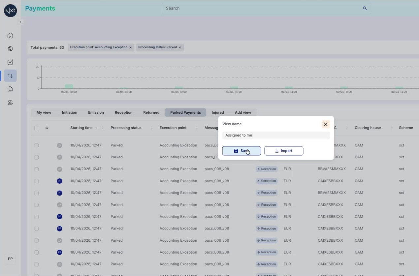Open the Home icon in sidebar
The width and height of the screenshot is (419, 276).
10,36
